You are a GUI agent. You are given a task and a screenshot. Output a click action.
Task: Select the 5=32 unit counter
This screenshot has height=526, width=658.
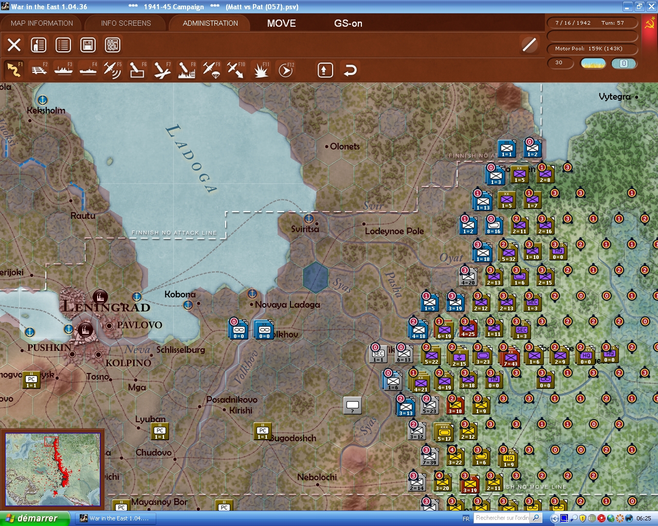tap(508, 252)
